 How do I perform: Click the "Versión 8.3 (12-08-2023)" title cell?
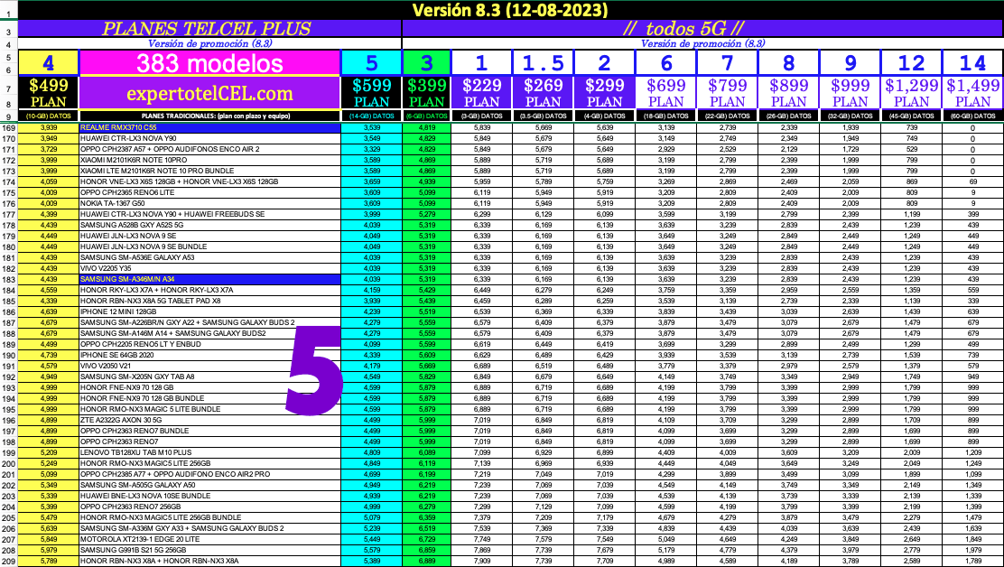[510, 10]
